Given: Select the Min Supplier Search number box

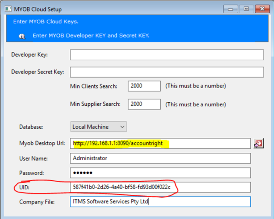Looking at the screenshot, I should pyautogui.click(x=144, y=104).
